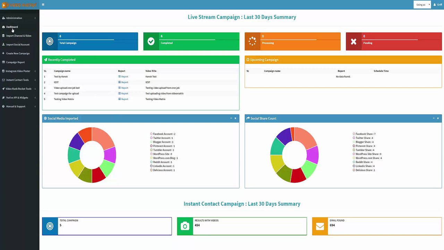
Task: Open Report for tEST campaign
Action: (x=123, y=82)
